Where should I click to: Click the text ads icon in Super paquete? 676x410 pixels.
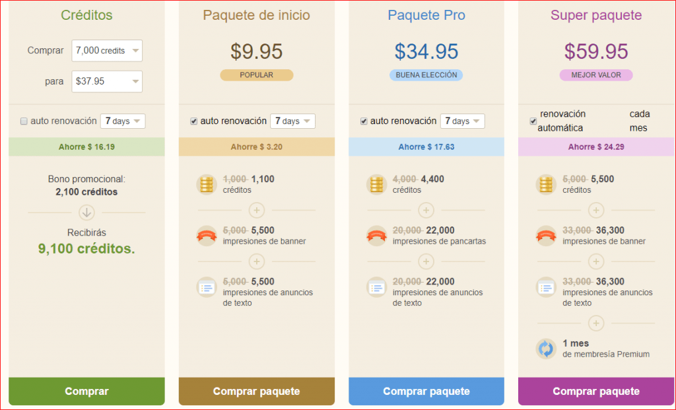click(x=547, y=287)
